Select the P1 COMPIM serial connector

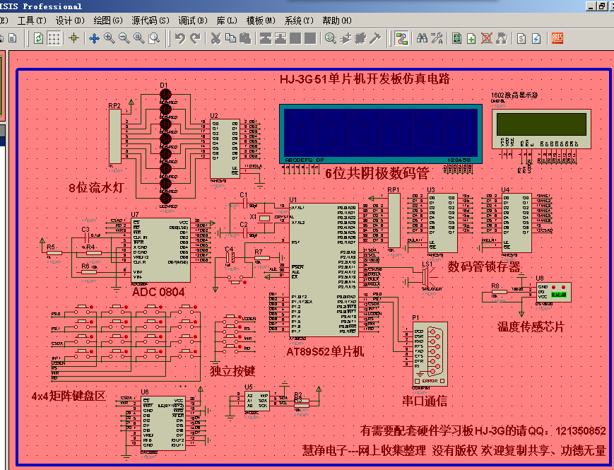[x=430, y=354]
